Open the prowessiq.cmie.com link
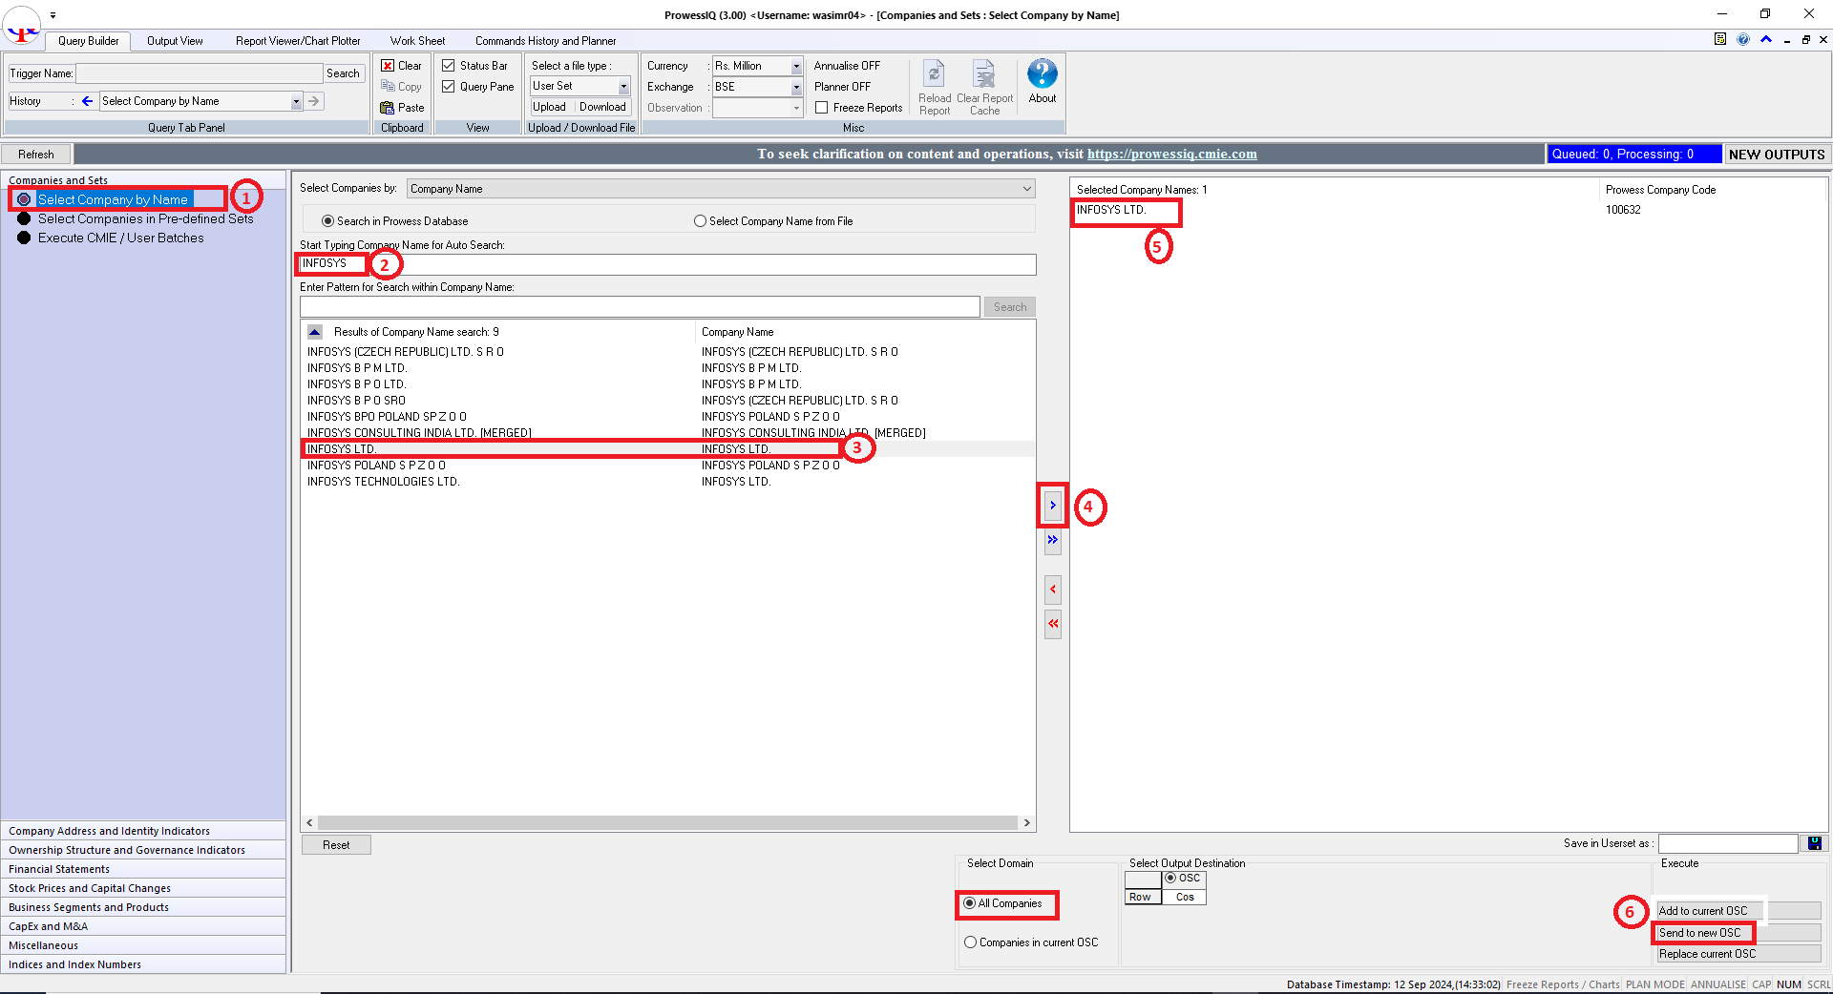Screen dimensions: 1833x994 click(x=1171, y=154)
